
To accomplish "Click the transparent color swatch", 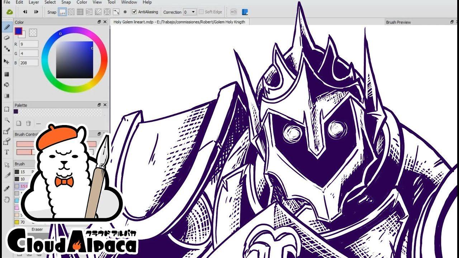I will click(x=33, y=33).
